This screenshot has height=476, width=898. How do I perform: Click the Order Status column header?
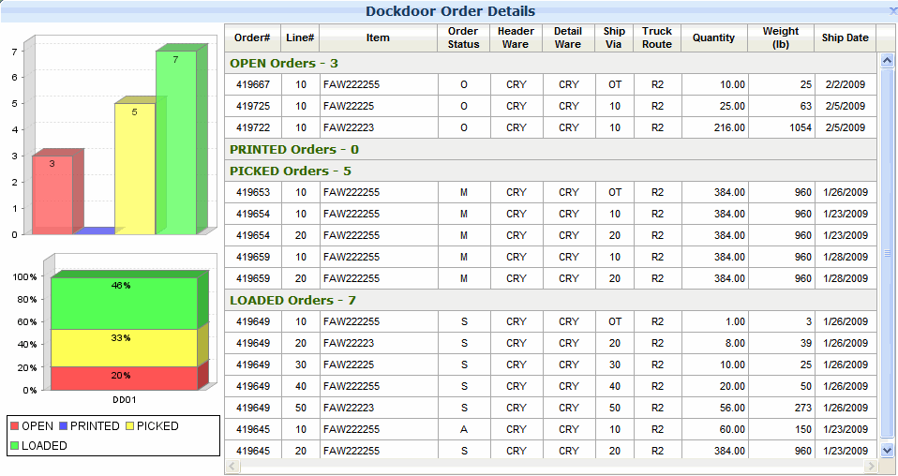463,37
